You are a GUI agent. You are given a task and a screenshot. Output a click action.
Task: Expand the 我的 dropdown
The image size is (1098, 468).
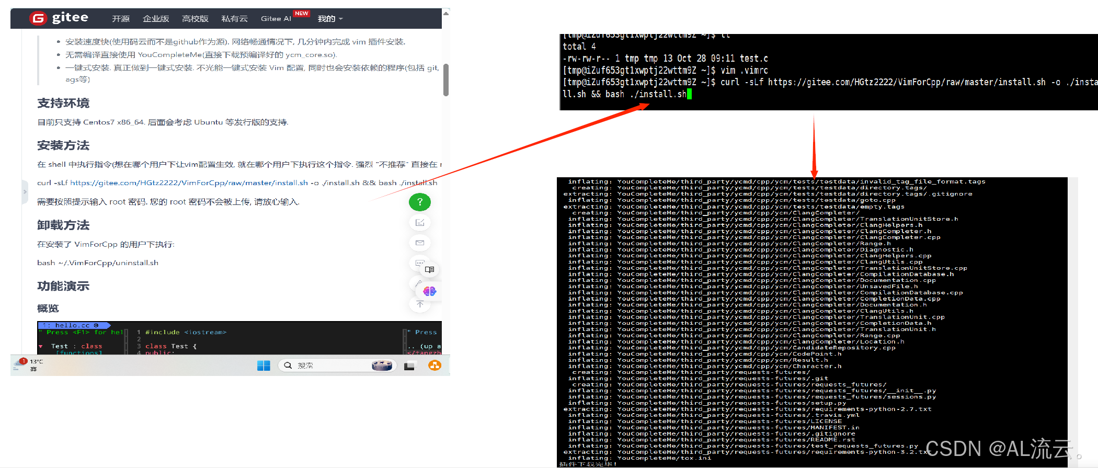[x=330, y=19]
